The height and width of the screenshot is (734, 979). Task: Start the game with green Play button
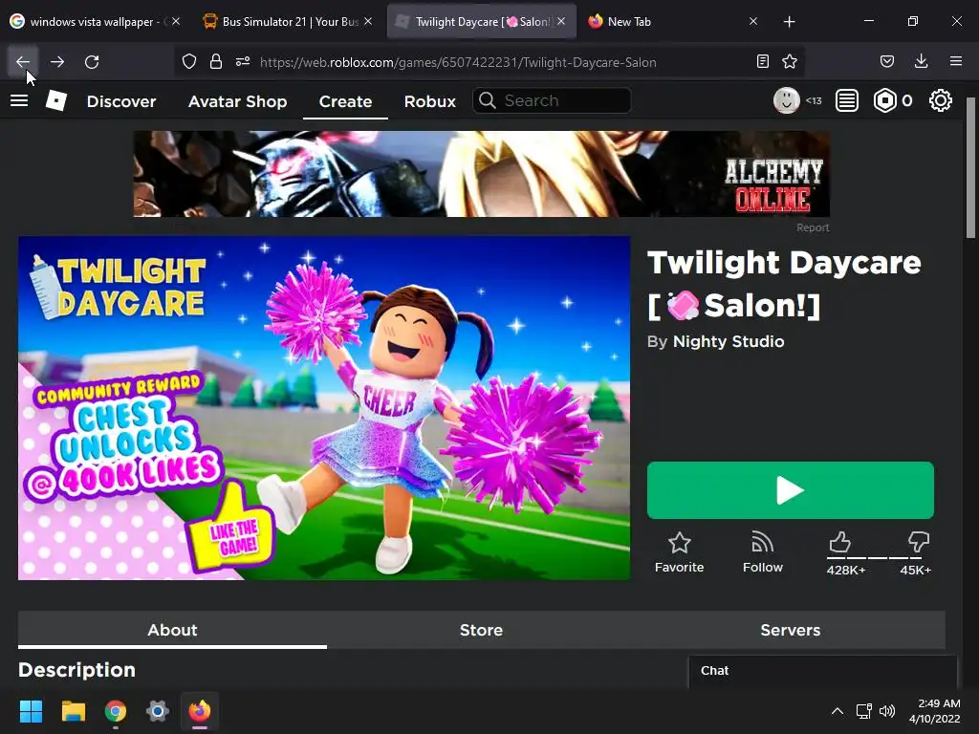point(791,490)
